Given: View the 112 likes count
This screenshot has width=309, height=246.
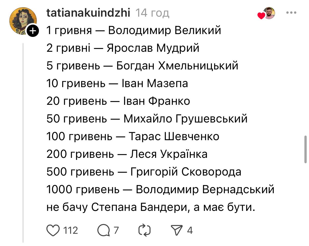Looking at the screenshot, I should pyautogui.click(x=70, y=230).
